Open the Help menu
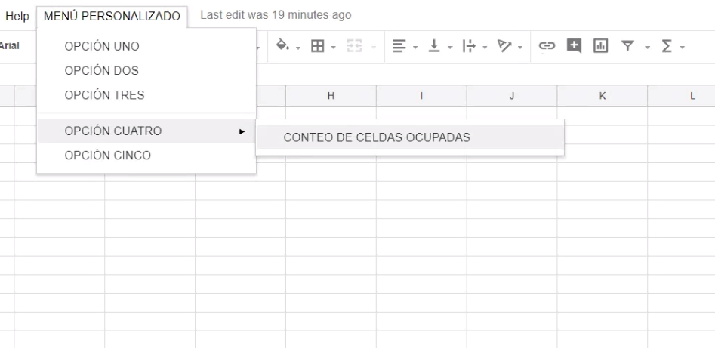The width and height of the screenshot is (715, 348). 17,16
